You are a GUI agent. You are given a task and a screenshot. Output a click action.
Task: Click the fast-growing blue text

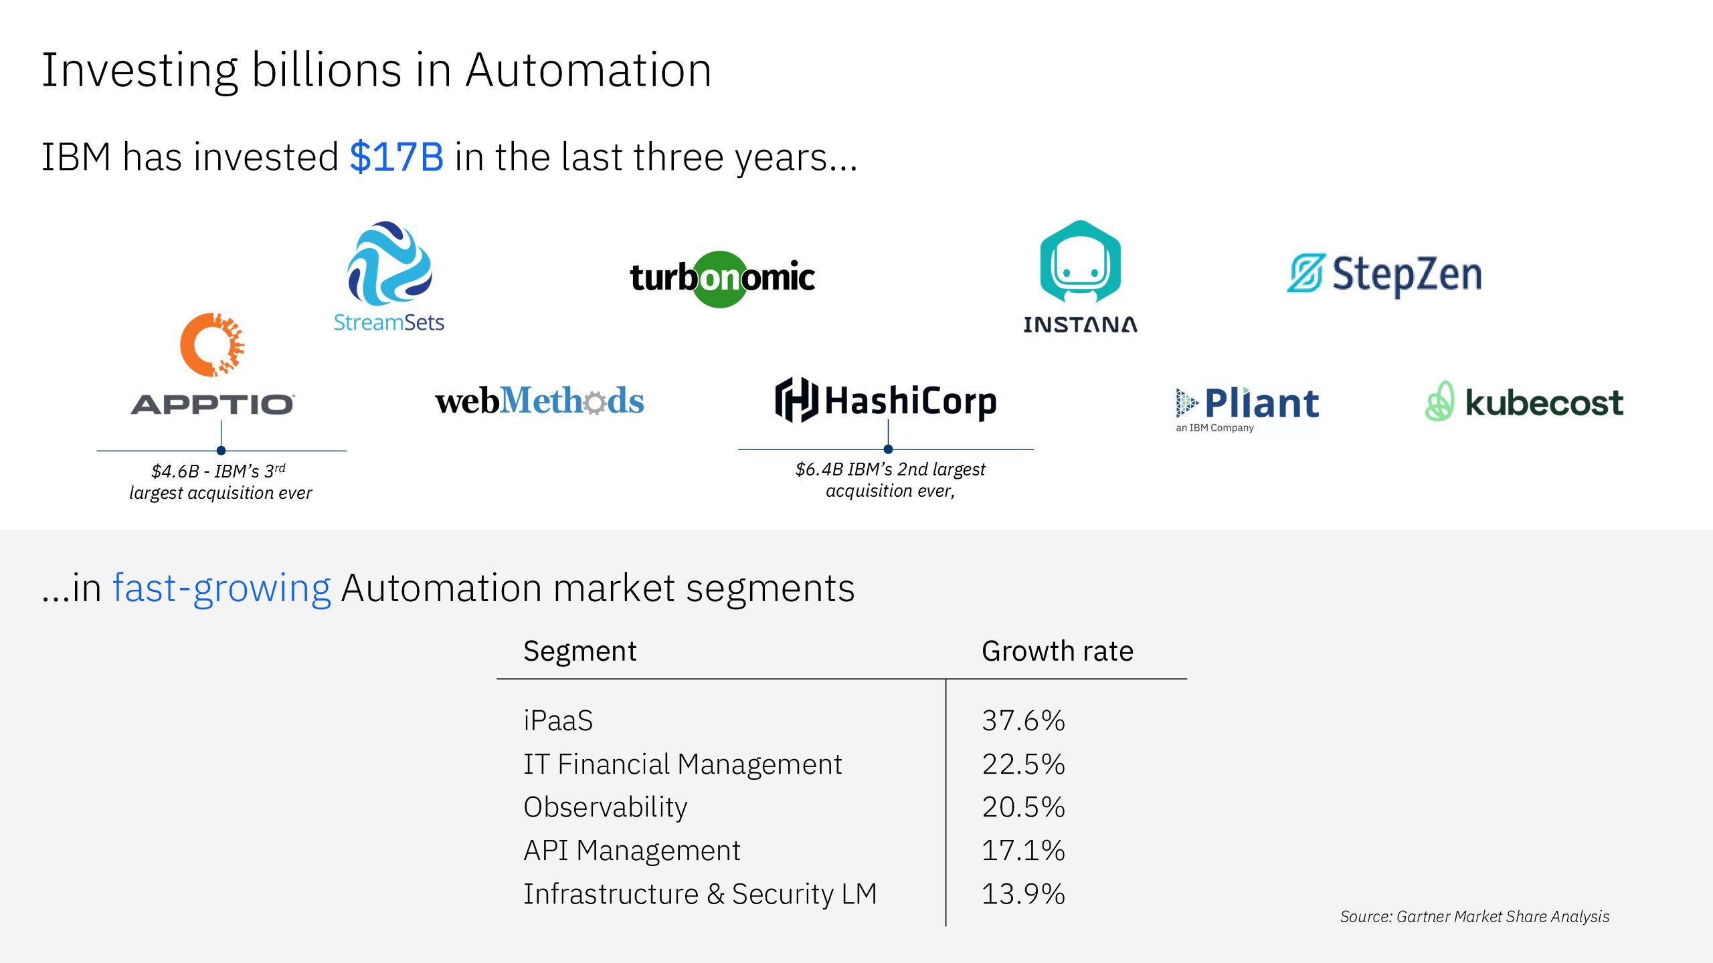click(221, 588)
